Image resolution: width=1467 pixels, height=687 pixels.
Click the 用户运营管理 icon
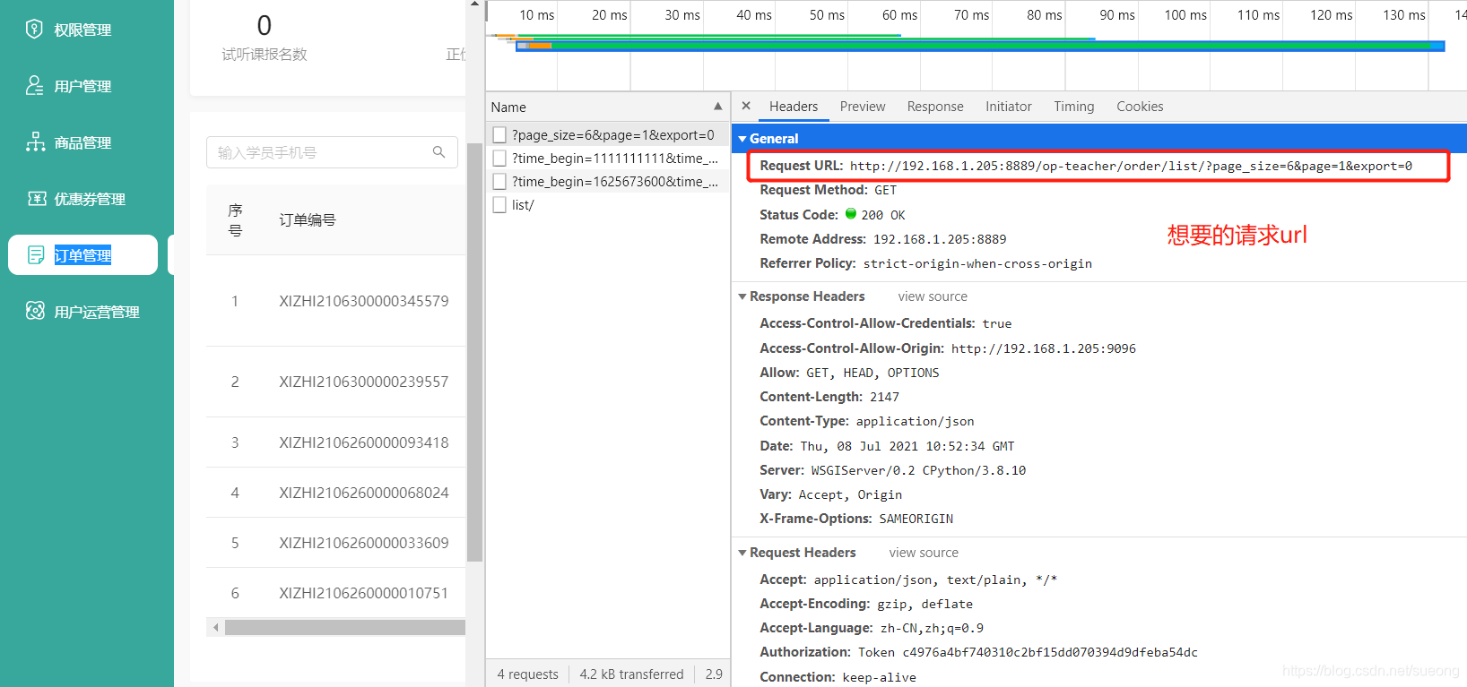35,311
